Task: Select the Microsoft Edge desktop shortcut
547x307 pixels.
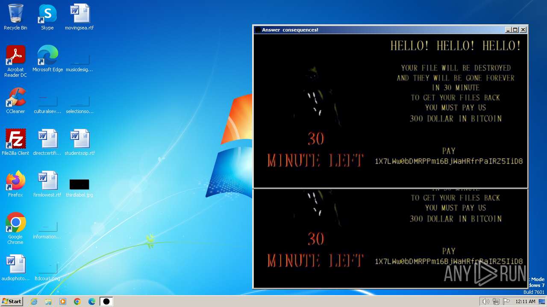Action: tap(47, 59)
